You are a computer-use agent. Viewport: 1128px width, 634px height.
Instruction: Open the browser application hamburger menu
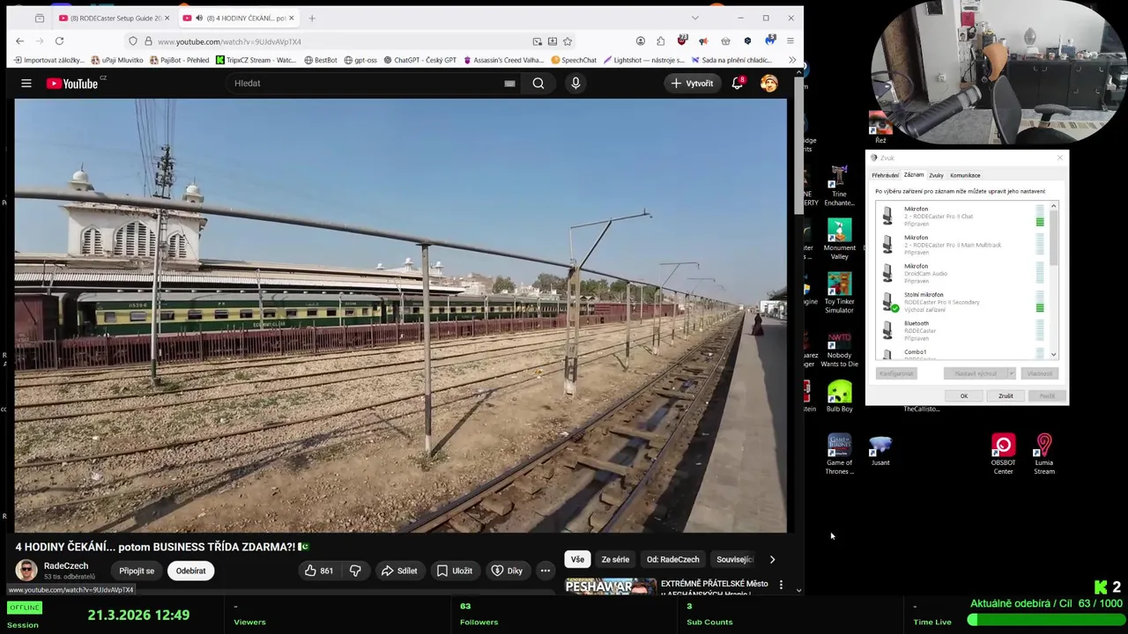tap(790, 41)
